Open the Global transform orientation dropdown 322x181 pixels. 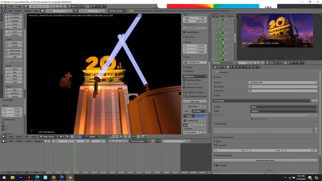coord(94,137)
